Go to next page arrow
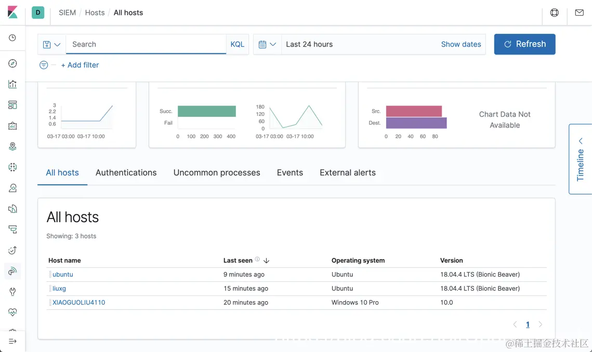592x352 pixels. coord(540,324)
